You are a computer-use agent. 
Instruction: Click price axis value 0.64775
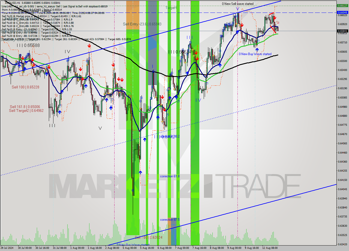(342, 125)
